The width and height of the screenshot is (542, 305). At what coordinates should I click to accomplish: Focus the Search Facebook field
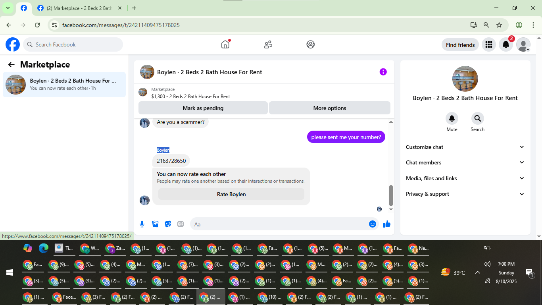73,44
